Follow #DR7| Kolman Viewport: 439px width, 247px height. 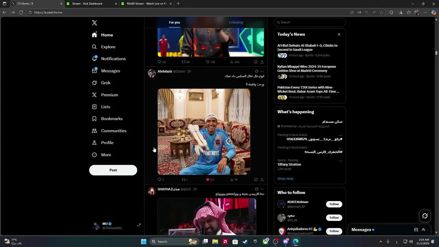[x=334, y=204]
